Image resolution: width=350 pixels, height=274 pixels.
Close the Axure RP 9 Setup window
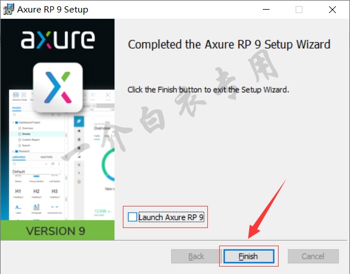point(332,10)
